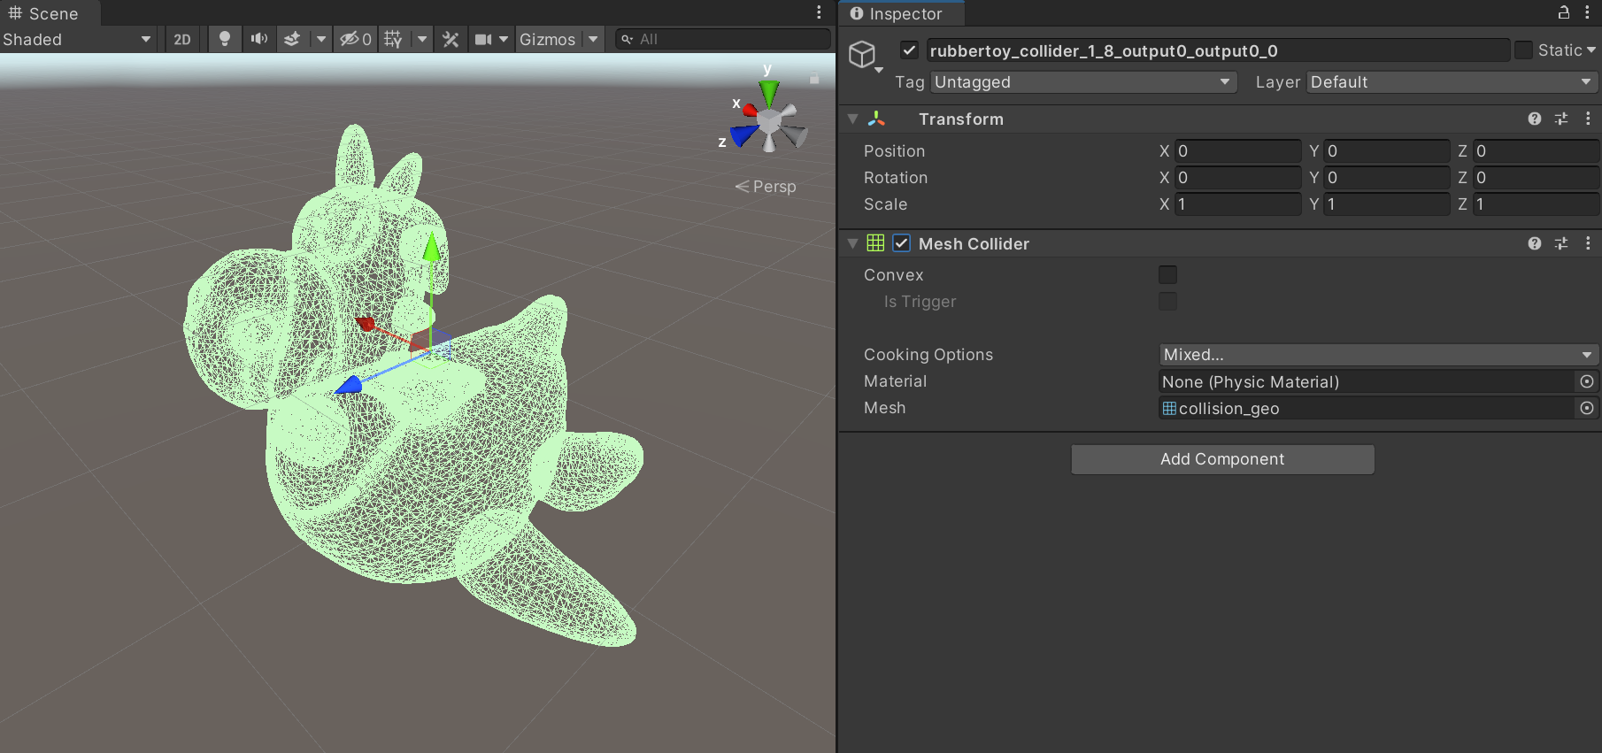Toggle hidden objects visibility icon
Viewport: 1602px width, 753px height.
(x=356, y=39)
